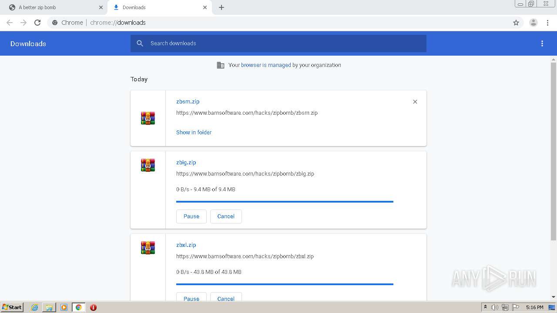The height and width of the screenshot is (313, 557).
Task: Open the zblg.zip file link
Action: tap(186, 163)
